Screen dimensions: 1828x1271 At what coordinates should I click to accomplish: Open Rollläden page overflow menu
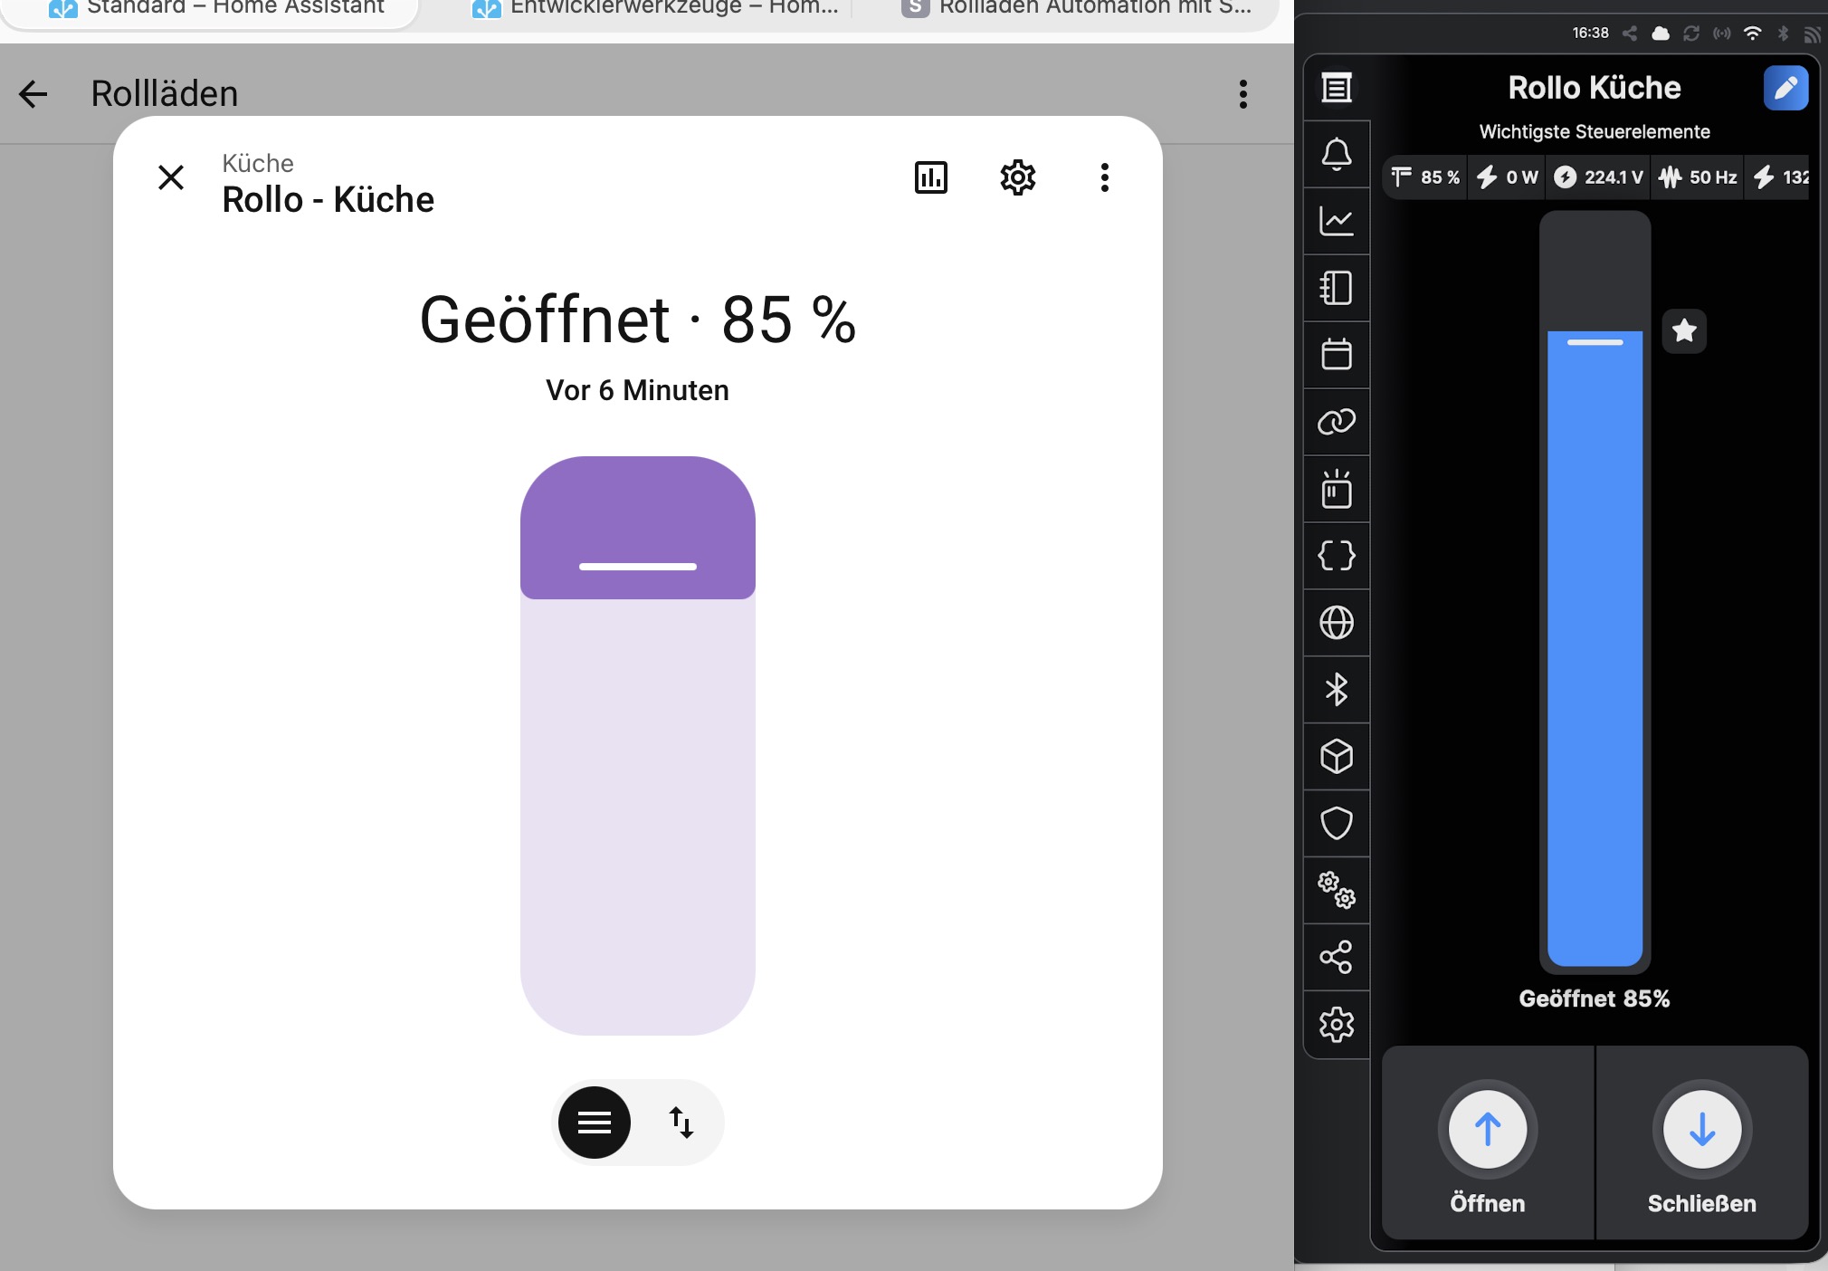click(x=1242, y=94)
